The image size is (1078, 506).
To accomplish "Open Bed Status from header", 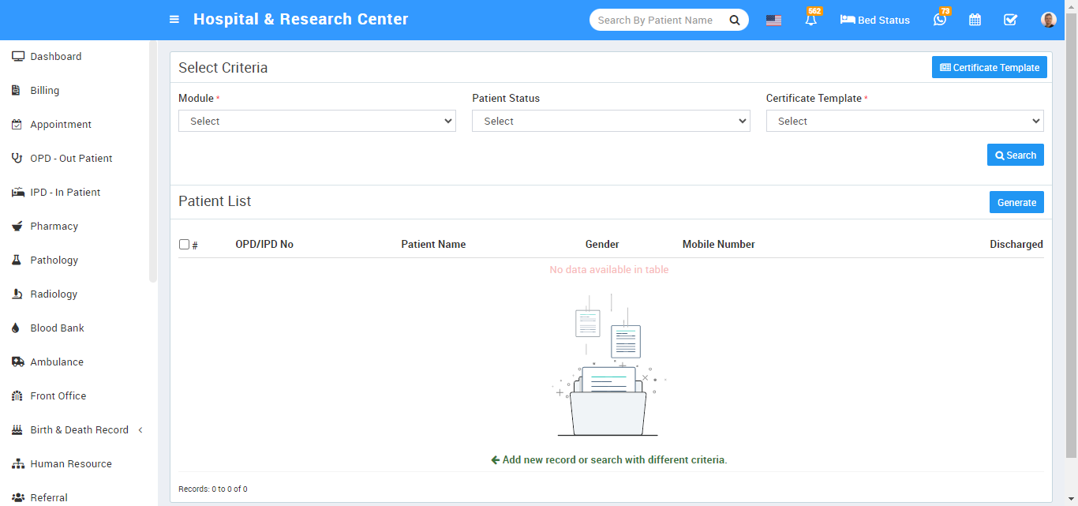I will [875, 21].
